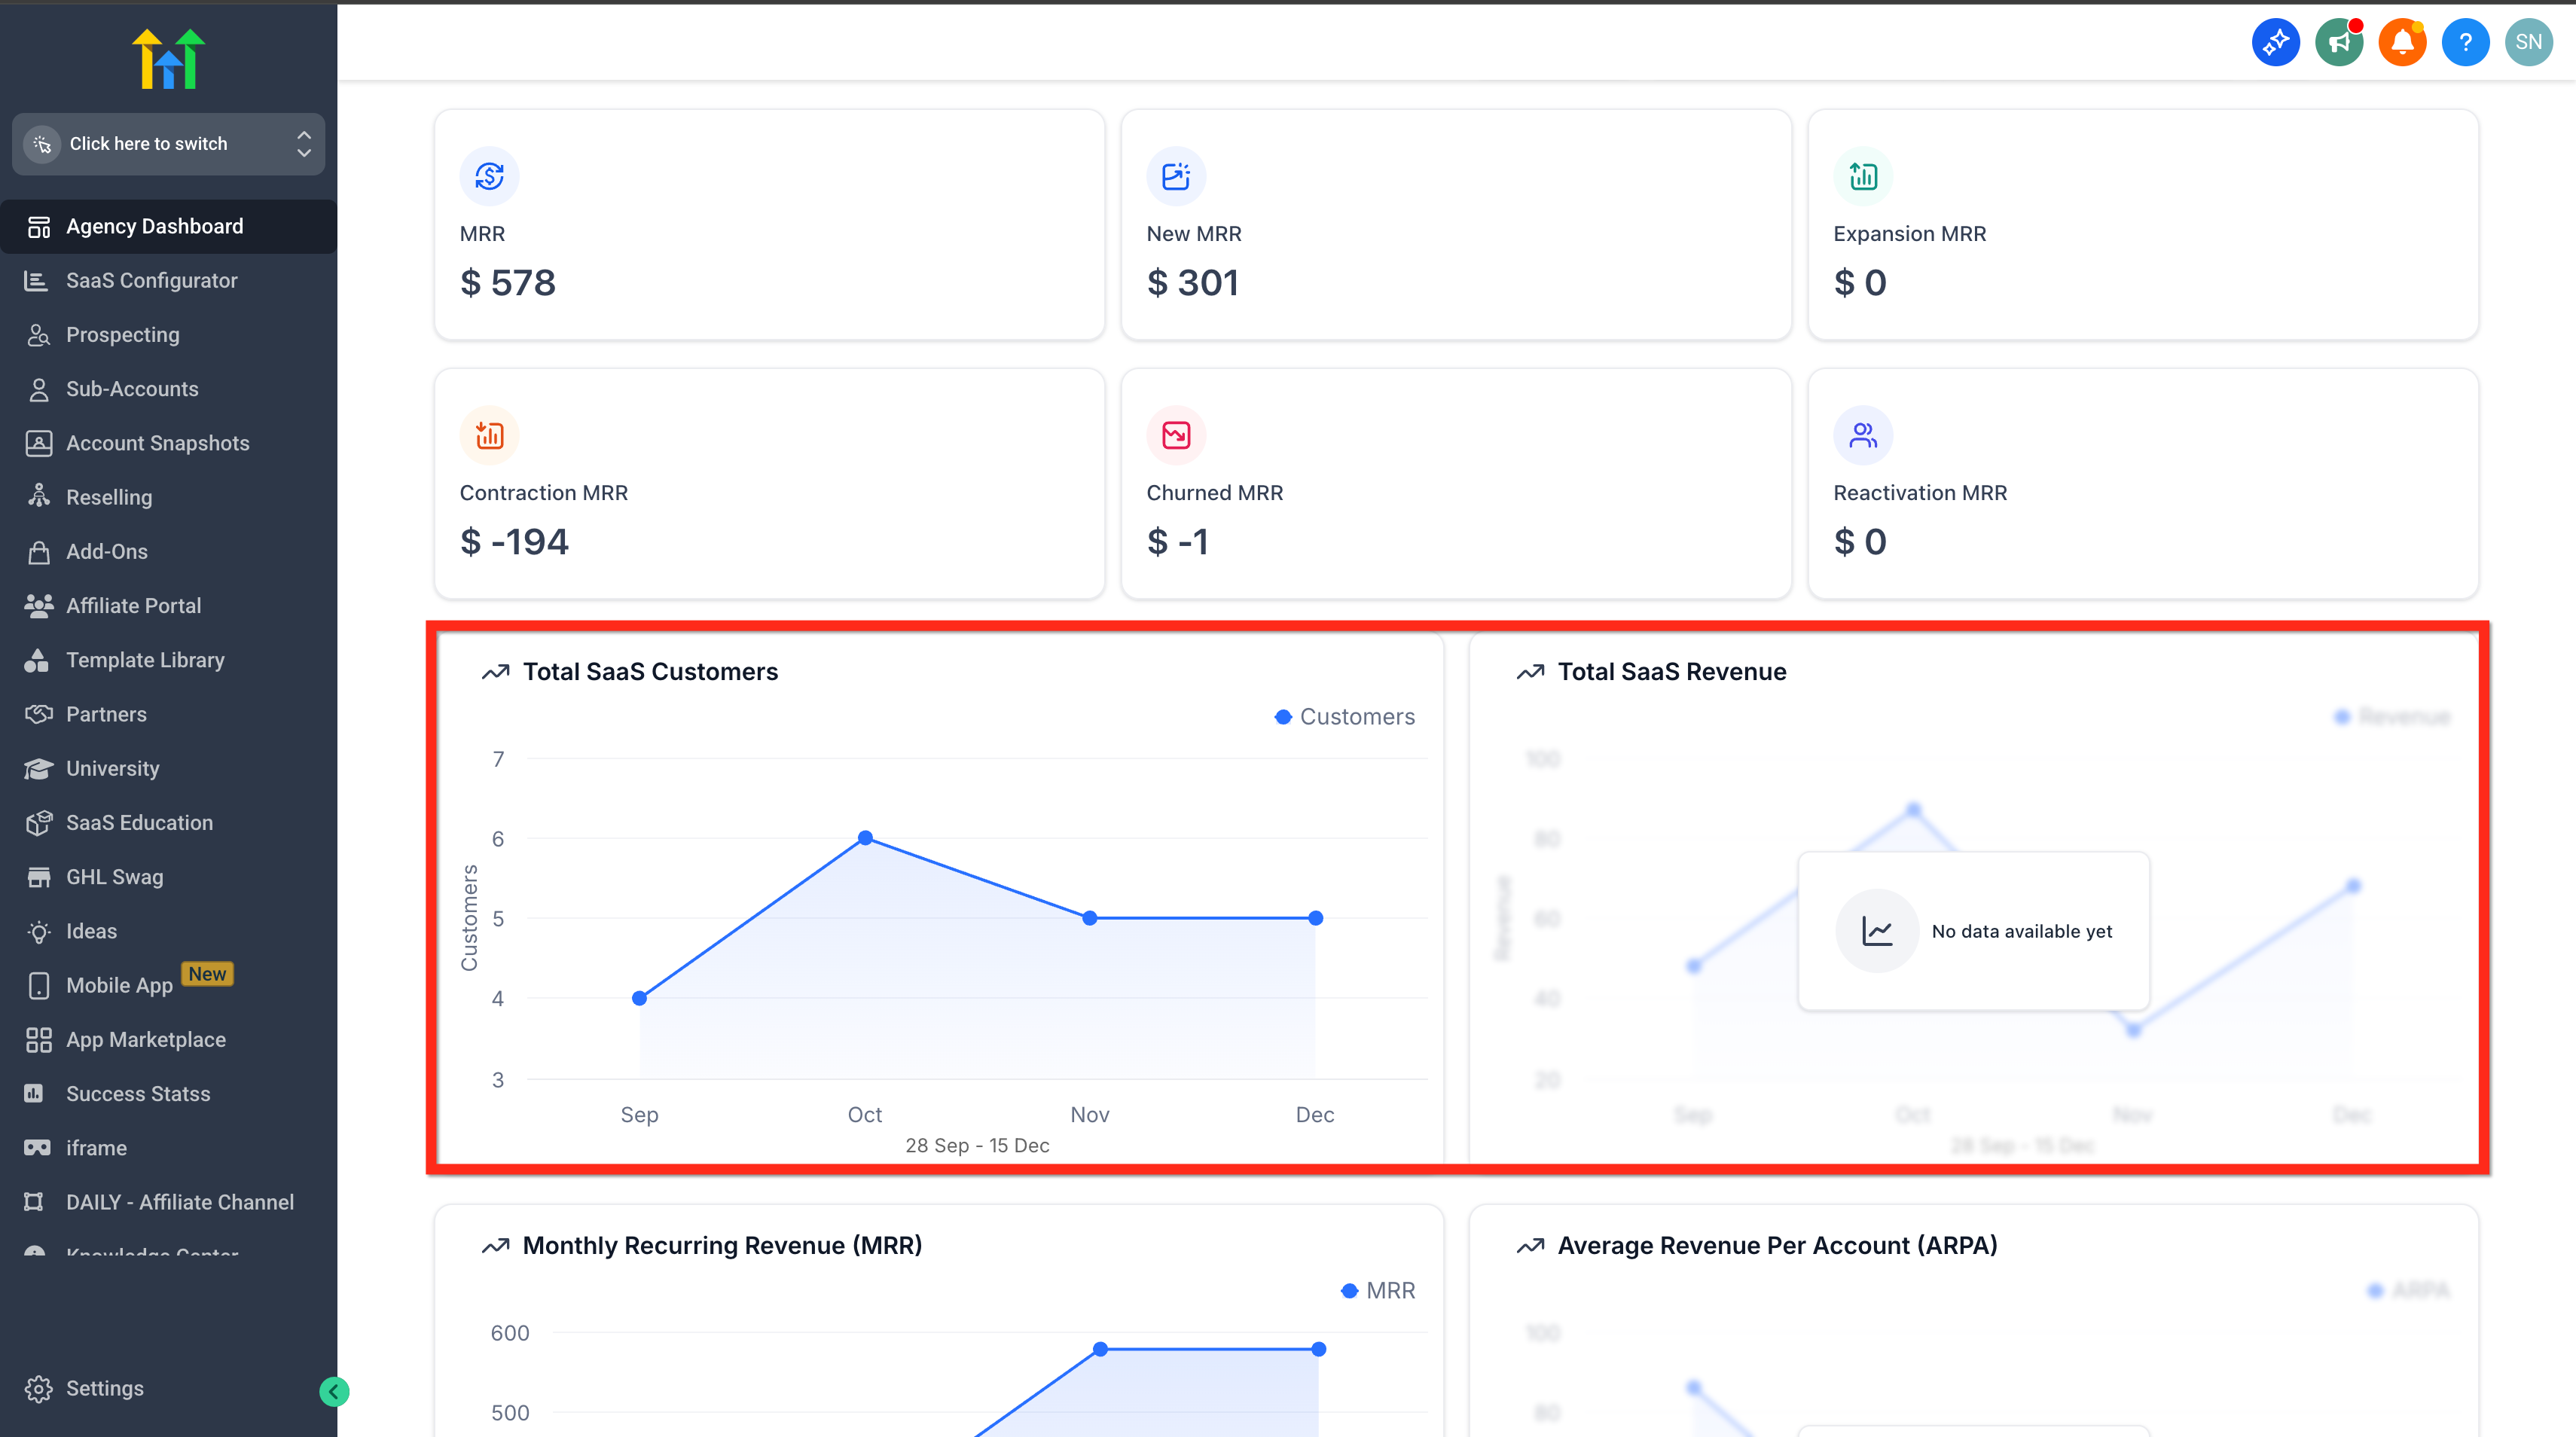The height and width of the screenshot is (1437, 2576).
Task: Open the orange bell notifications icon
Action: pyautogui.click(x=2402, y=42)
